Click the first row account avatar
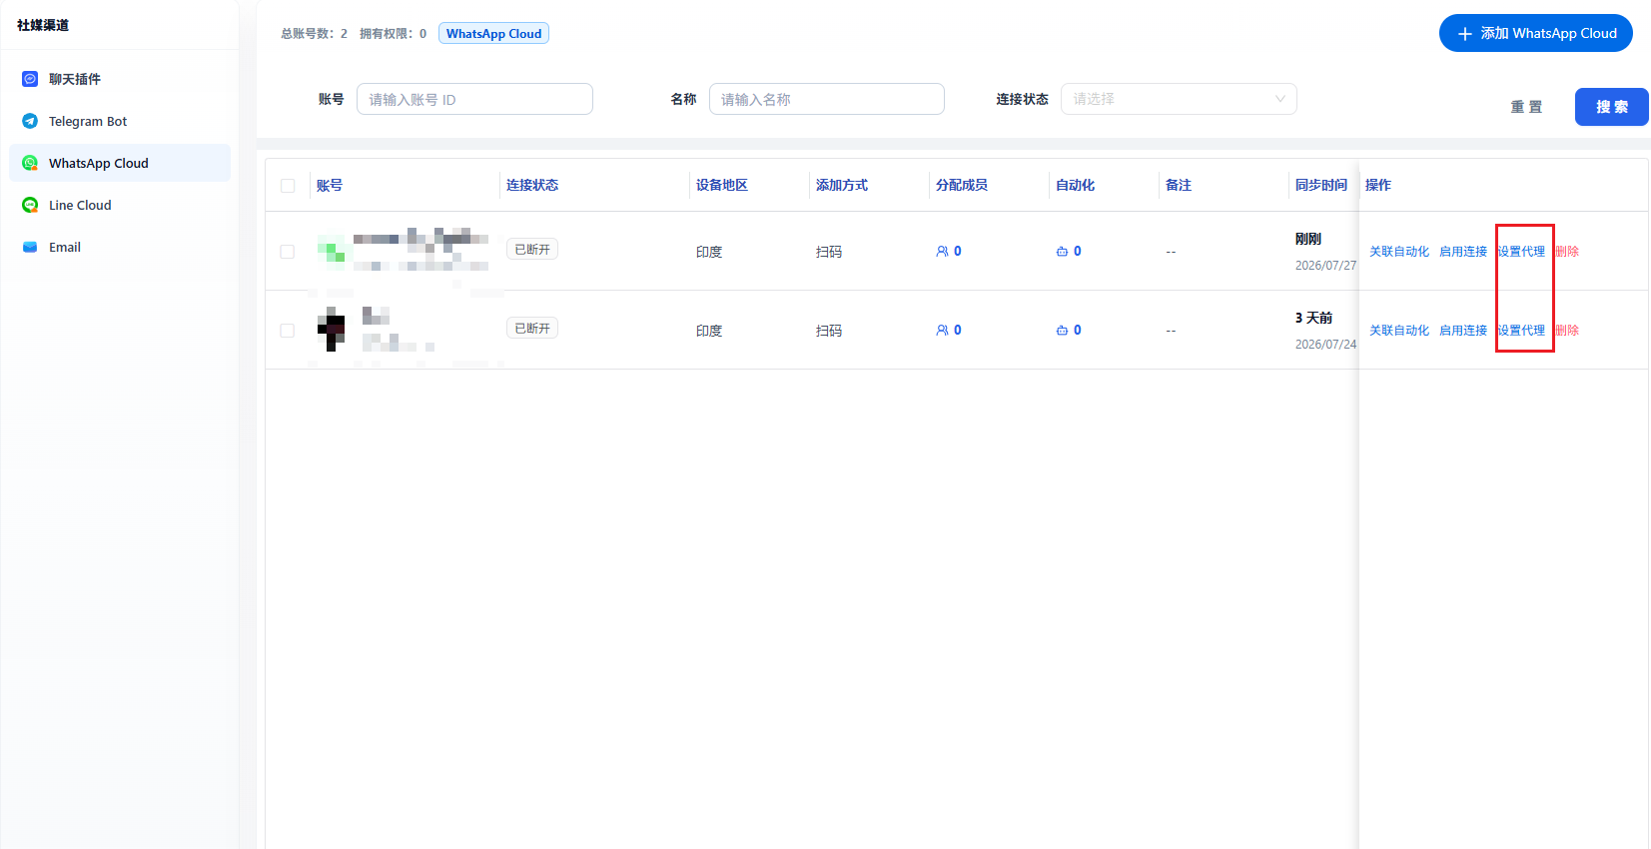 click(x=332, y=251)
